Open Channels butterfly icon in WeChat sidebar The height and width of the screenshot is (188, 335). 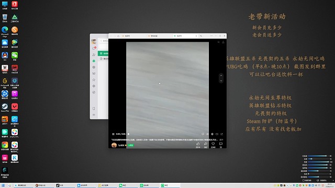click(x=94, y=74)
